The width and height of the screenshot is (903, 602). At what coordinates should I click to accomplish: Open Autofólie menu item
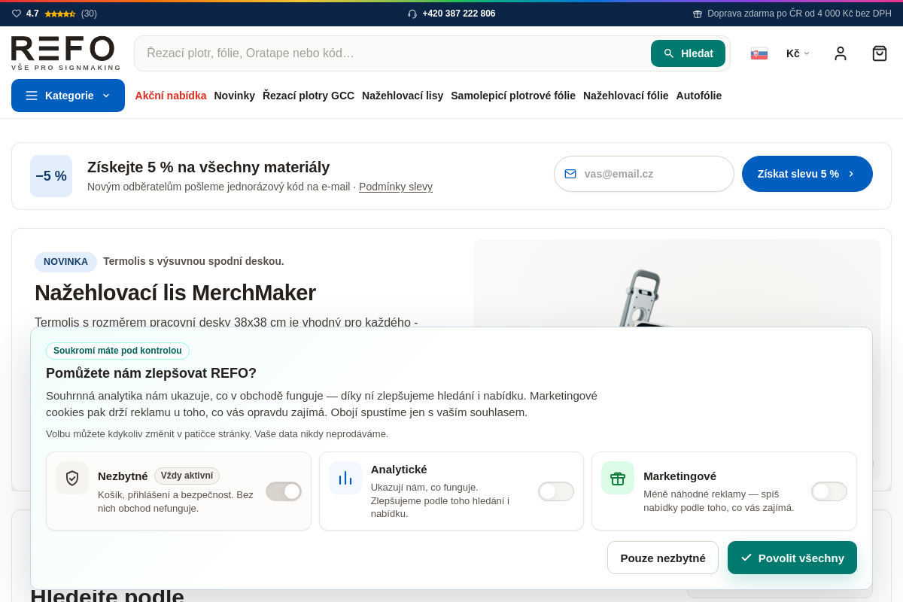coord(699,96)
